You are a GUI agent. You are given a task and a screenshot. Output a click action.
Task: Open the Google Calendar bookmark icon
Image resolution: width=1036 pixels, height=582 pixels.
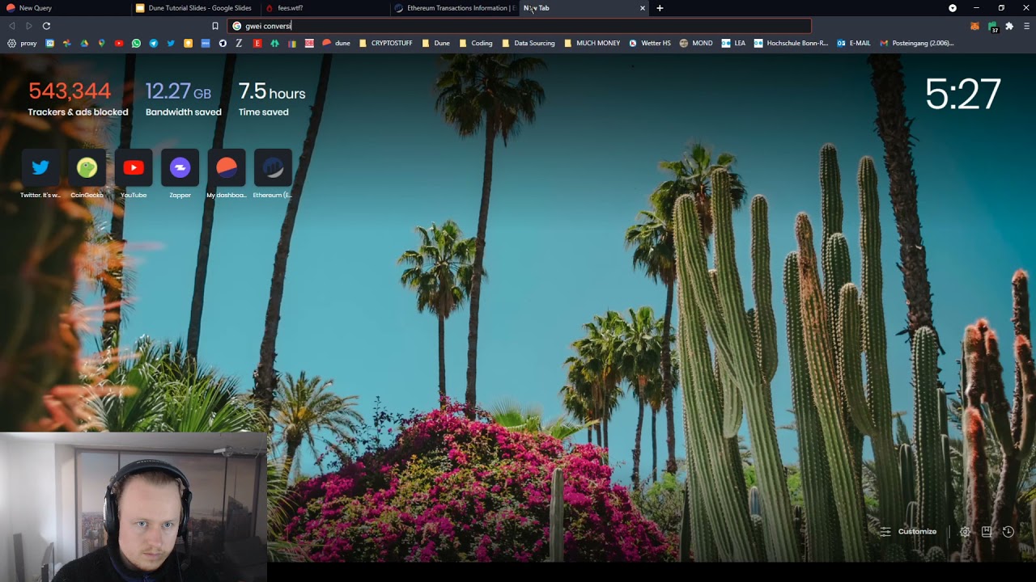[50, 43]
